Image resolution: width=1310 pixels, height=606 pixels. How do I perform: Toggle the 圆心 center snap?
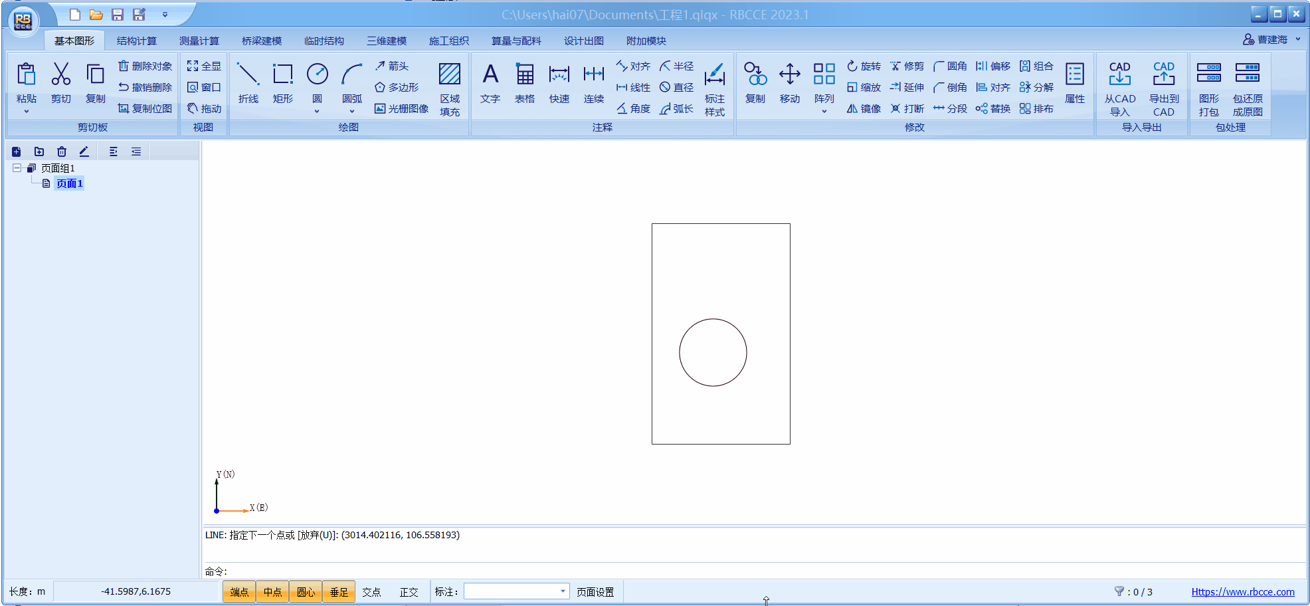point(306,591)
